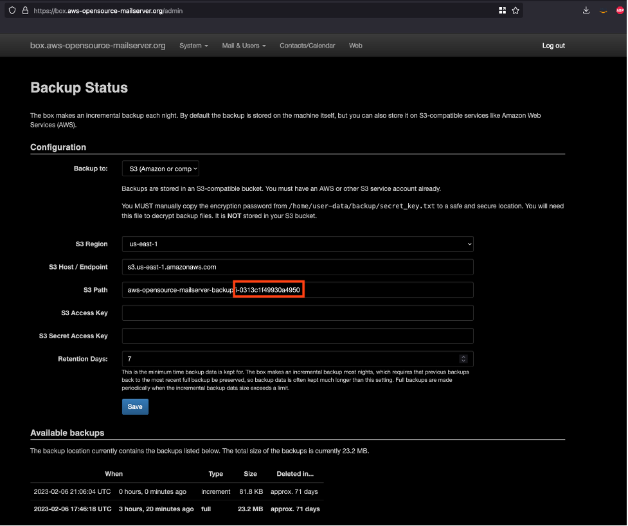Viewport: 628px width, 526px height.
Task: Go to Contacts/Calendar
Action: tap(307, 46)
